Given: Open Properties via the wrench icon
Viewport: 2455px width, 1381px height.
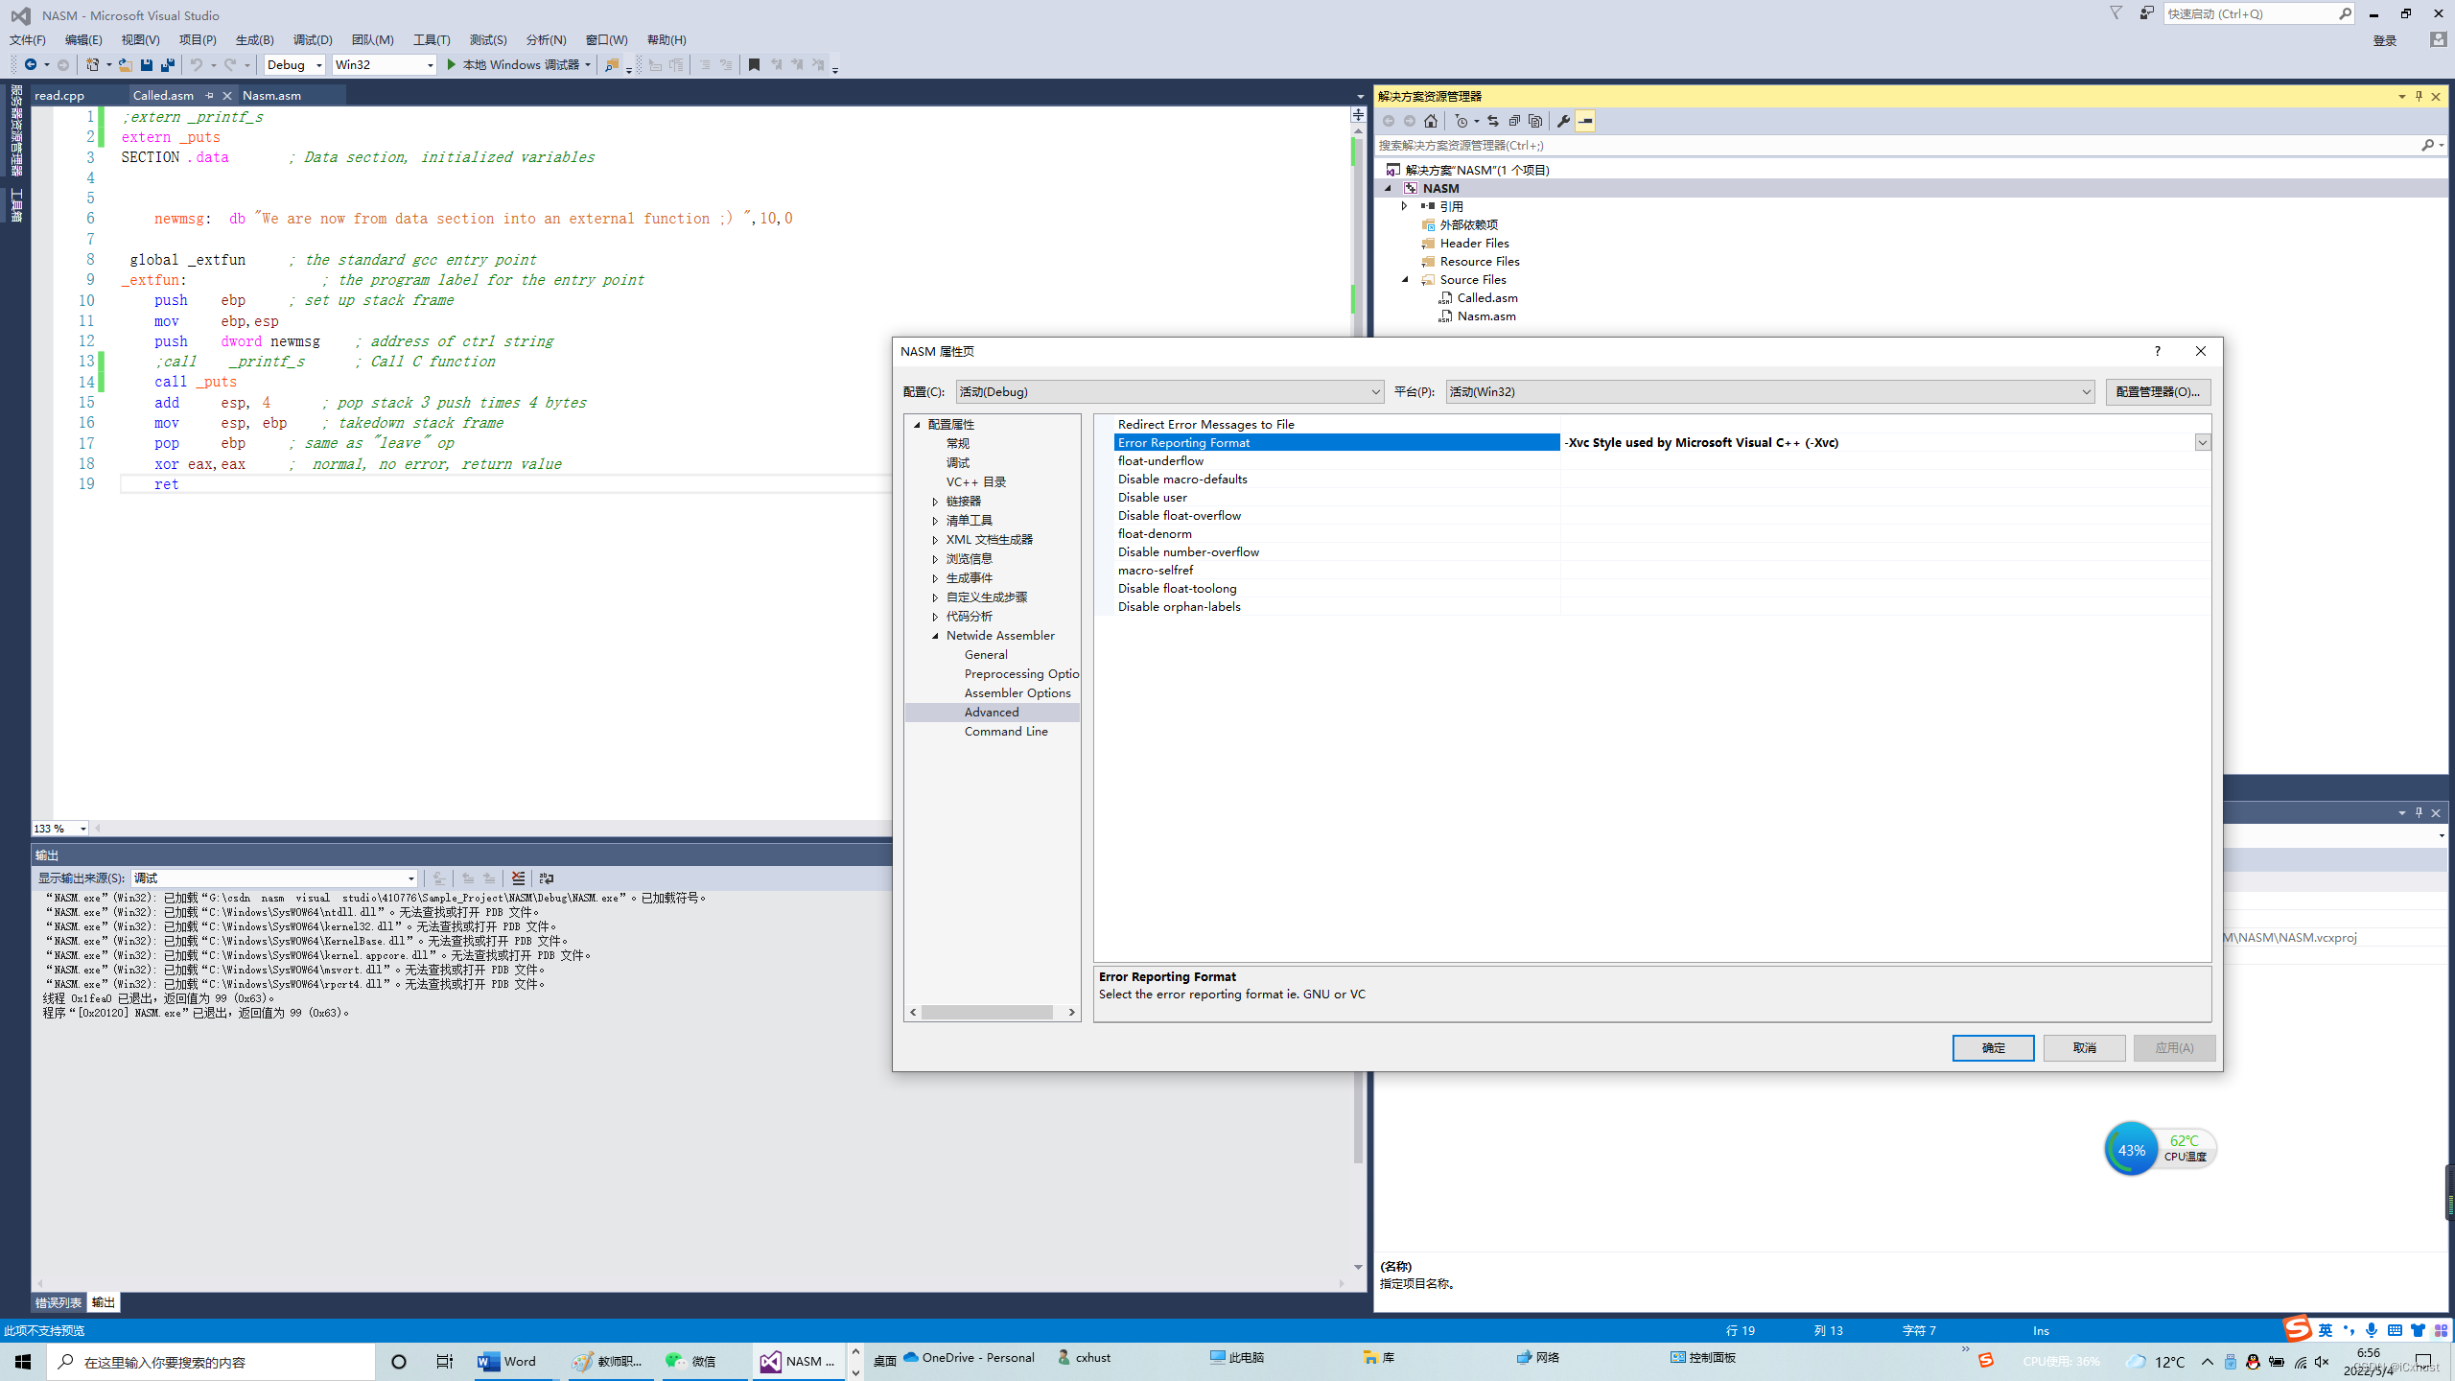Looking at the screenshot, I should (x=1563, y=121).
